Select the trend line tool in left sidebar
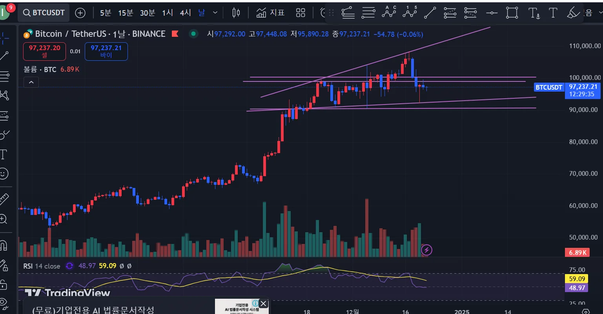This screenshot has height=314, width=603. (4, 56)
